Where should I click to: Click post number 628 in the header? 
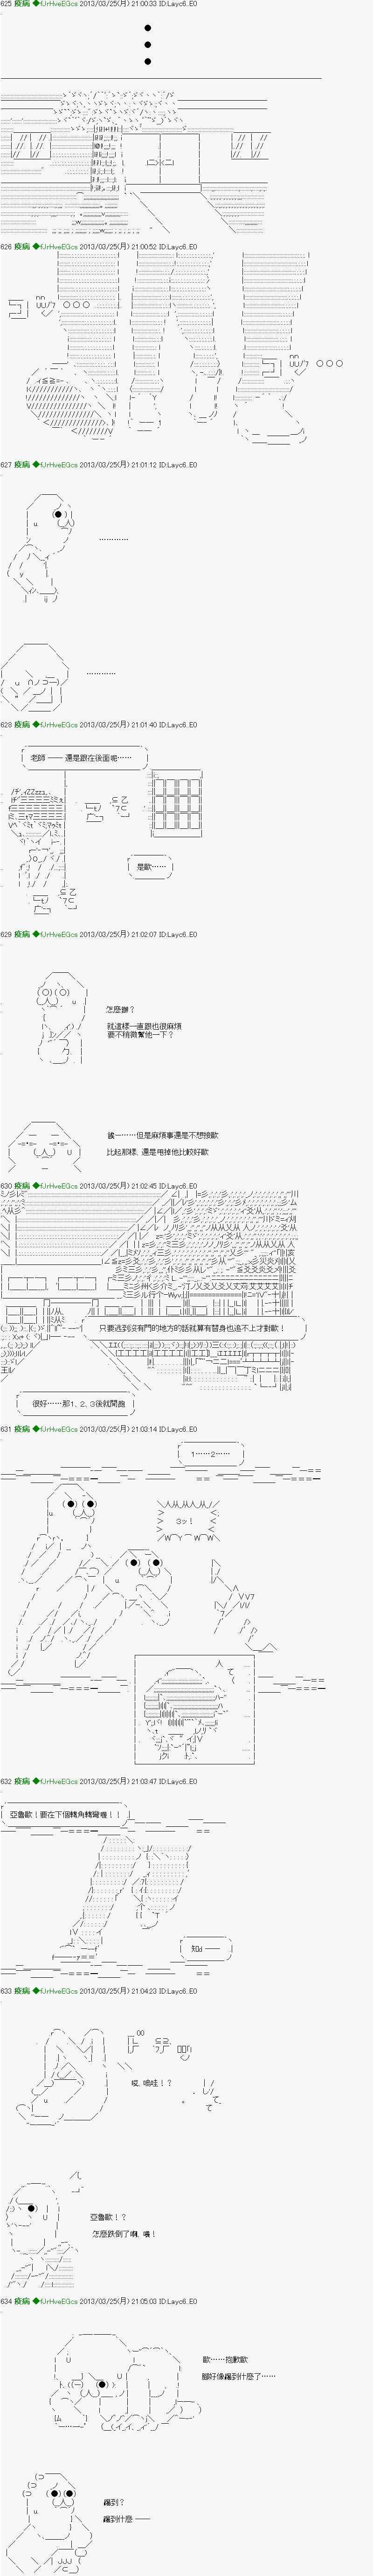pos(6,725)
